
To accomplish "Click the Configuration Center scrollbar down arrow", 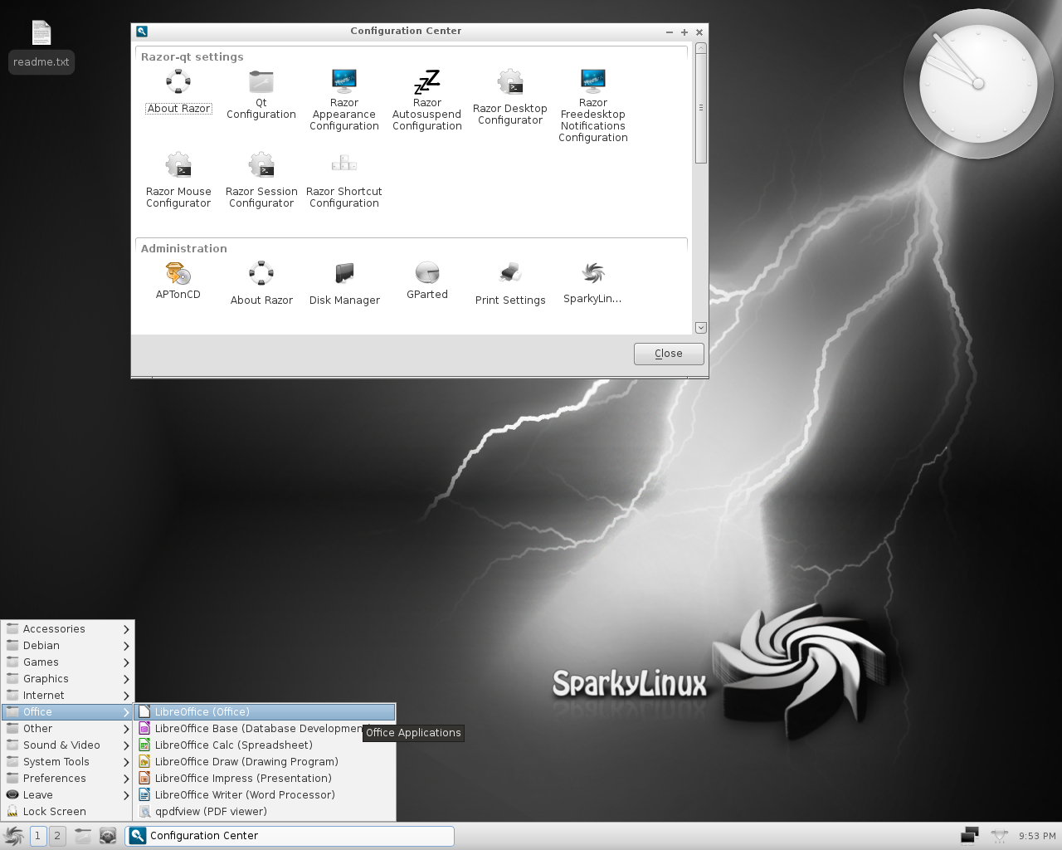I will pos(701,328).
